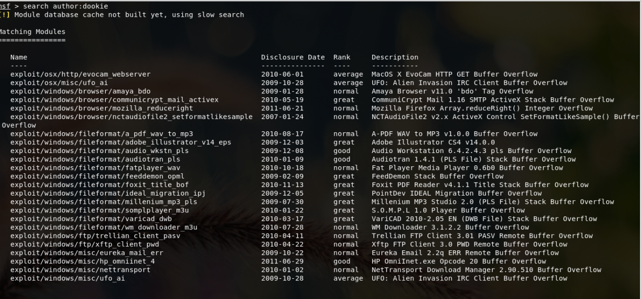The height and width of the screenshot is (299, 641).
Task: Select module exploit/windows/misc/ufo_ai
Action: [x=68, y=278]
